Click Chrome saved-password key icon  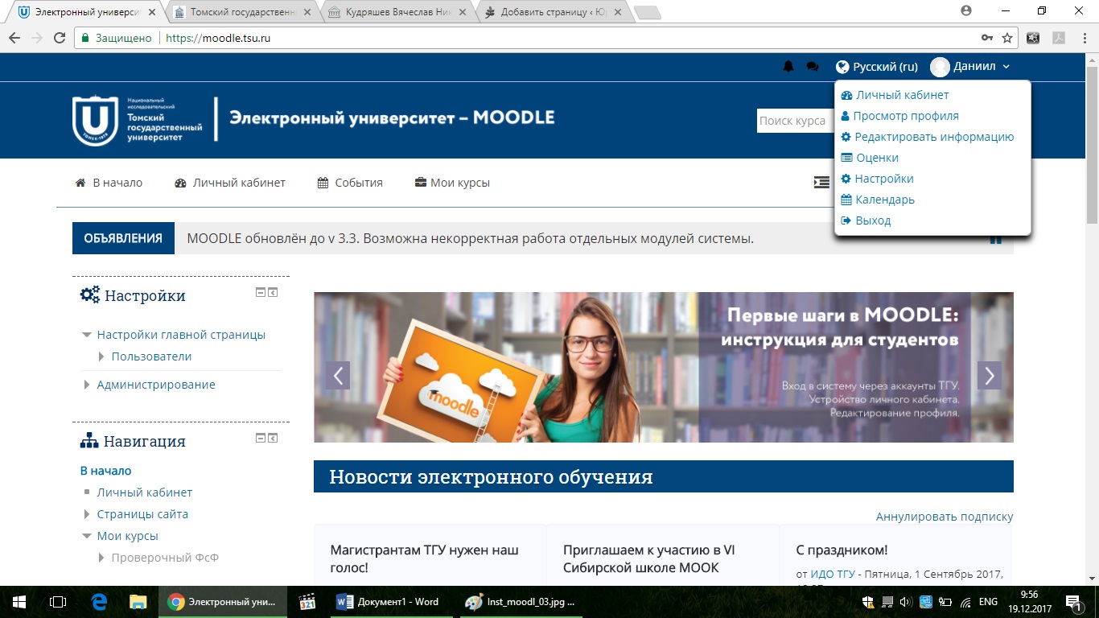click(987, 38)
